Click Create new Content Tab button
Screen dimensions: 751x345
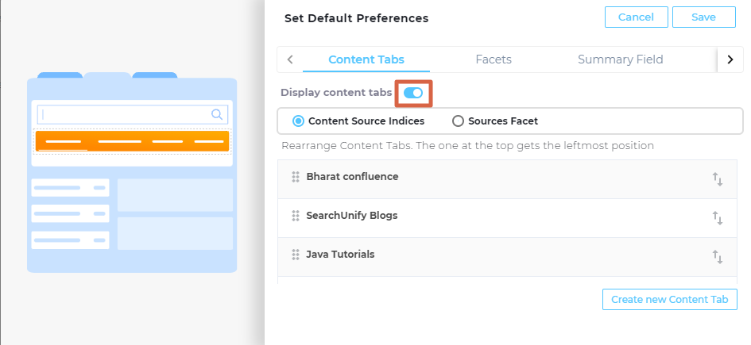[670, 299]
